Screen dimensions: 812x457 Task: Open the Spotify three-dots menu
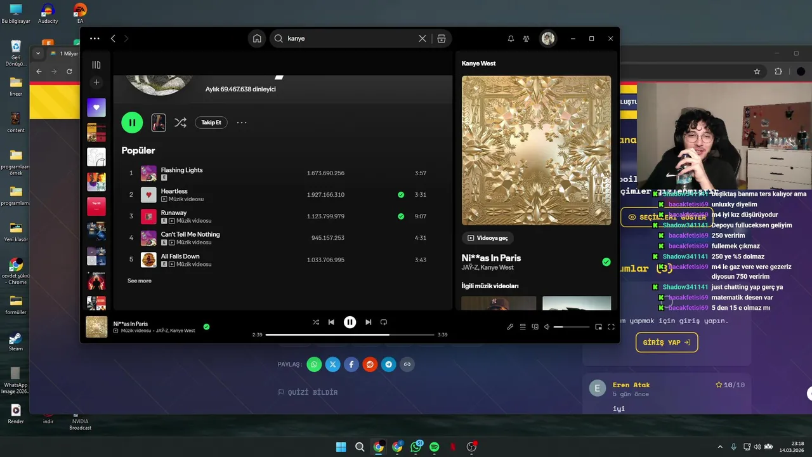click(x=95, y=38)
